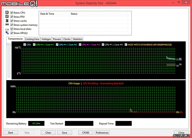The height and width of the screenshot is (138, 192).
Task: Click the monitor icon beside Stress GPU(s)
Action: pyautogui.click(x=7, y=33)
